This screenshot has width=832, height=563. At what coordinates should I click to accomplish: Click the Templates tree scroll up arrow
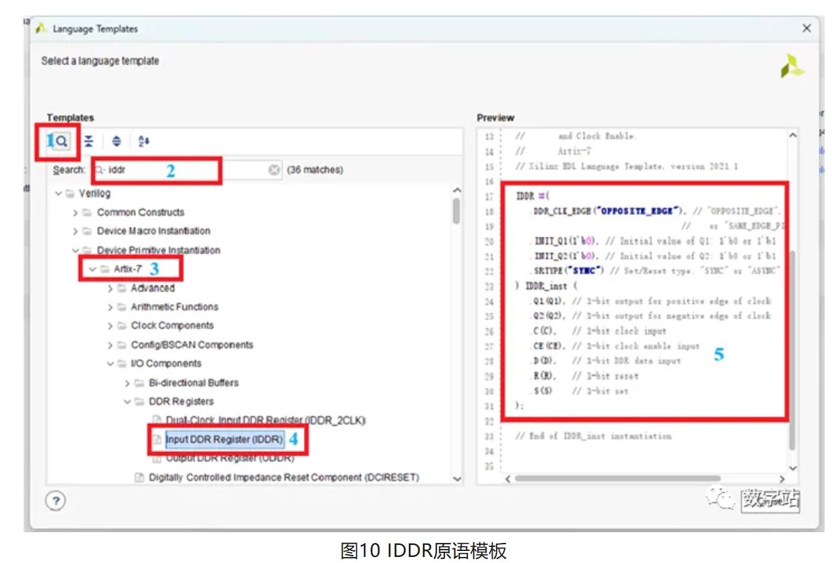click(x=457, y=191)
